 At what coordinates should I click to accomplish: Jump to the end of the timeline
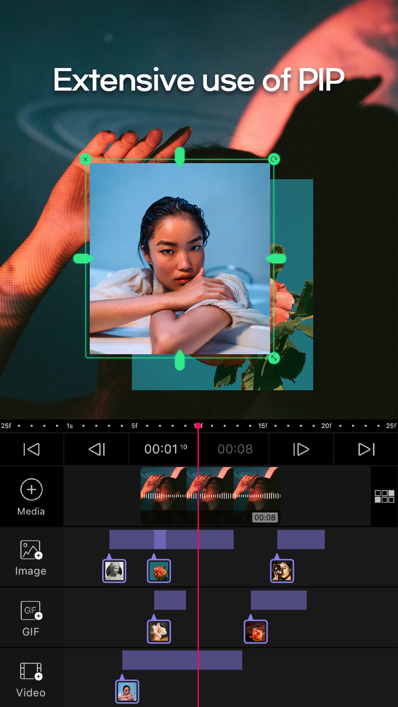coord(366,449)
